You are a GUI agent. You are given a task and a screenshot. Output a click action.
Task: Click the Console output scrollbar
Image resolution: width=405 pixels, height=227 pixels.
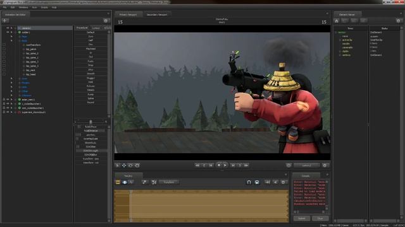click(327, 195)
